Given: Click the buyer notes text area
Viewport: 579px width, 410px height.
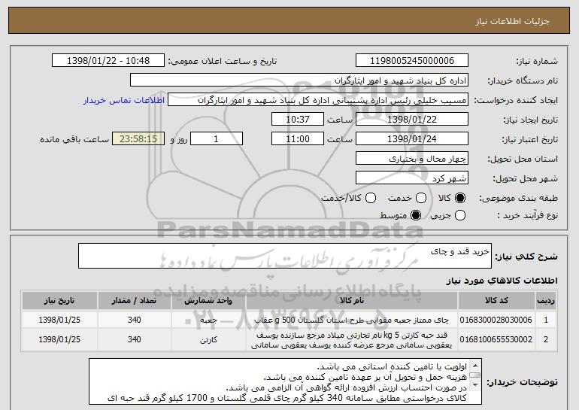Looking at the screenshot, I should [x=285, y=381].
